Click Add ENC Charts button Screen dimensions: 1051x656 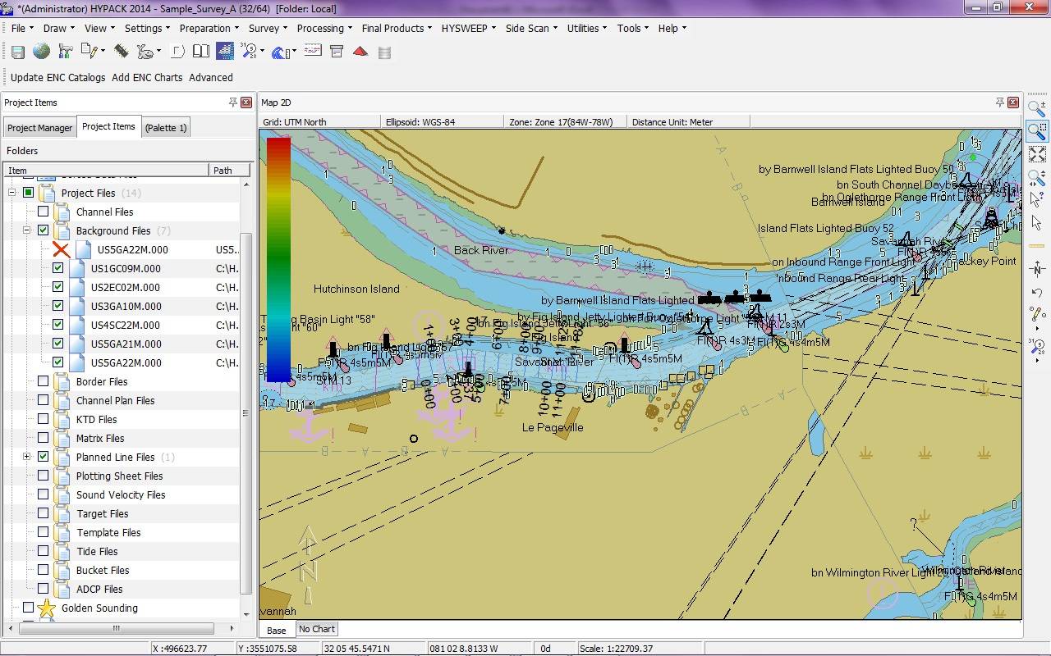147,77
